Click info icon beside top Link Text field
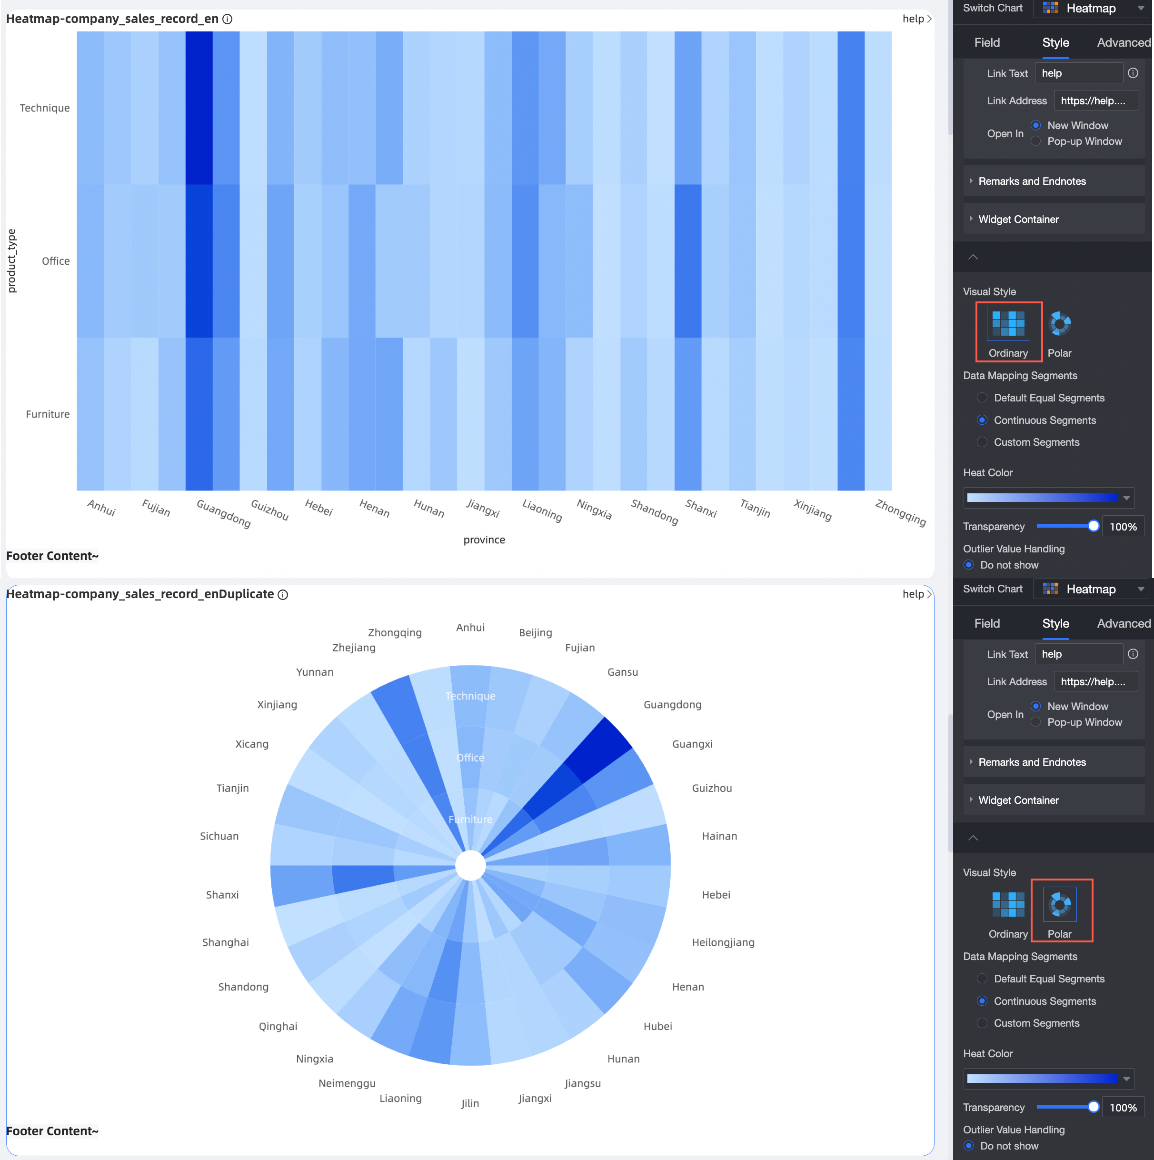1154x1160 pixels. coord(1133,73)
